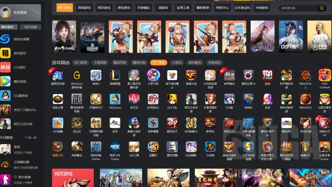Launch 尊龙传奇网吧版 from the grid
Viewport: 332px width, 187px height.
[77, 99]
